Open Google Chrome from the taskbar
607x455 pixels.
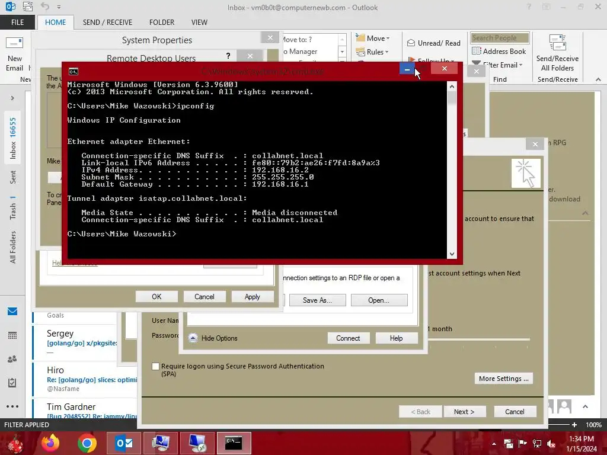coord(87,443)
